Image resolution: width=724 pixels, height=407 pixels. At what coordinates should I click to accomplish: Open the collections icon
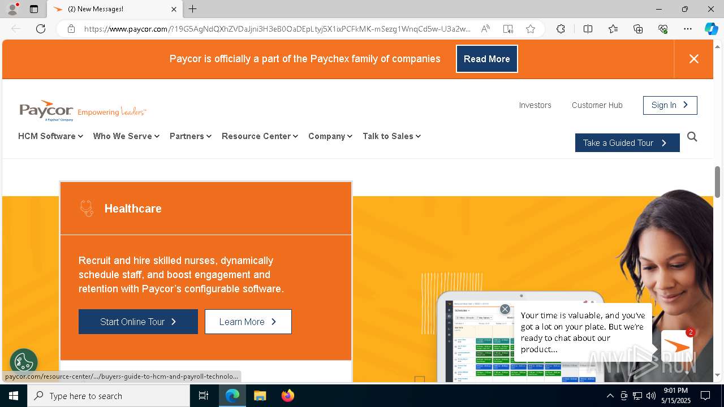pos(638,29)
